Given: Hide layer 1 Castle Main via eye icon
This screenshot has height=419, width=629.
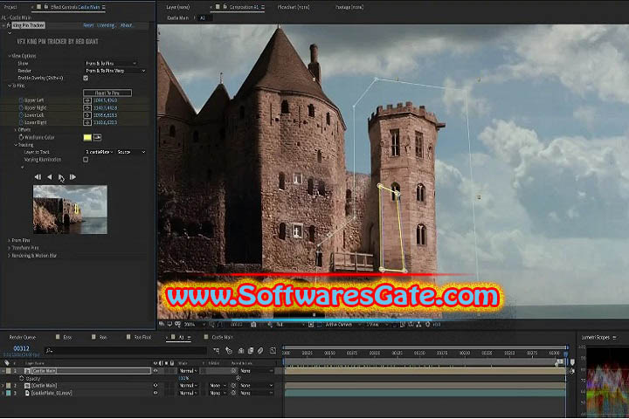Looking at the screenshot, I should (156, 371).
